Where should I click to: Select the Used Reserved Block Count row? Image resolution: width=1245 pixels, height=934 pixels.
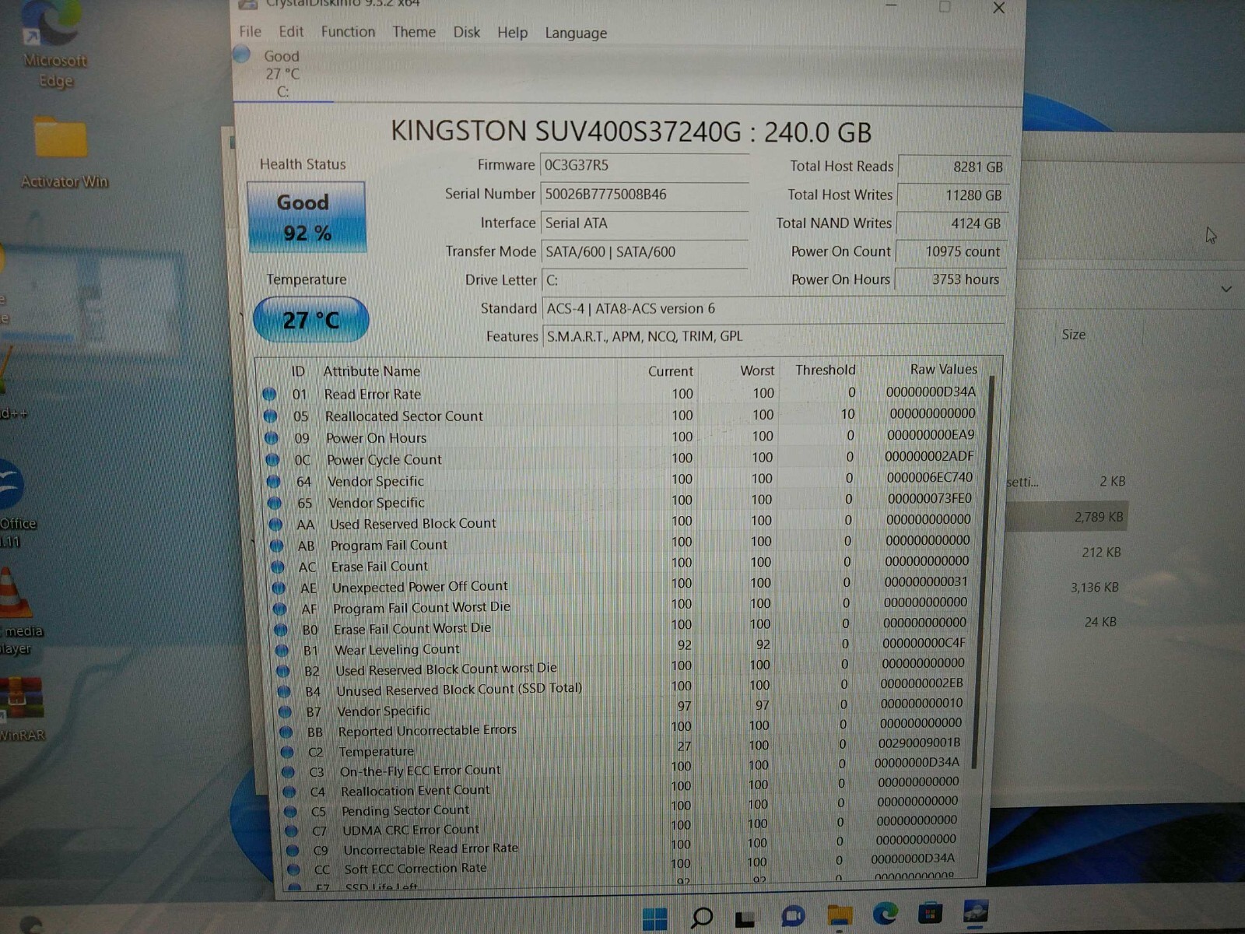coord(622,523)
